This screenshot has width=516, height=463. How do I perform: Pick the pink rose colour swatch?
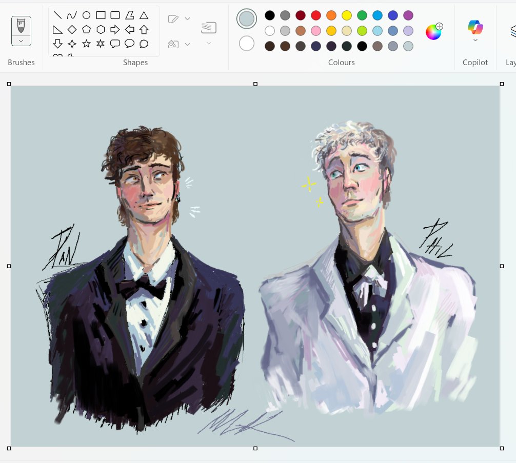316,31
